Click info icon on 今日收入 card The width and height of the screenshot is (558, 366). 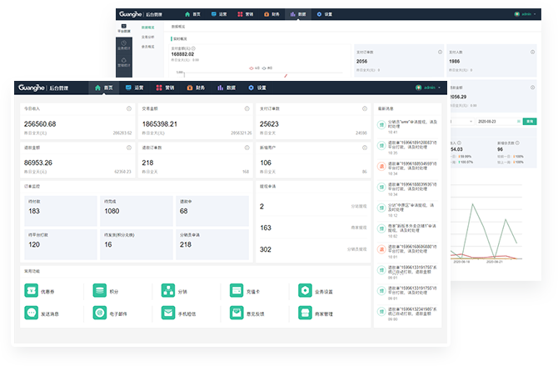coord(129,108)
